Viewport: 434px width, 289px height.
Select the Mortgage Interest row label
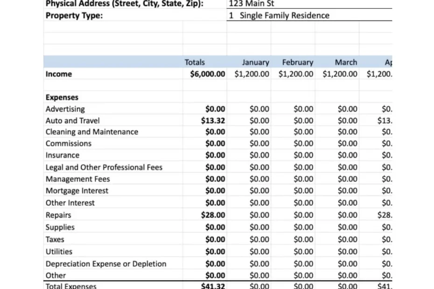coord(77,191)
